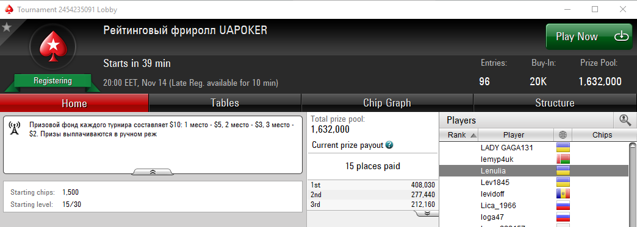The height and width of the screenshot is (227, 637).
Task: Click the Belarus flag next to lemyp4uk
Action: 563,159
